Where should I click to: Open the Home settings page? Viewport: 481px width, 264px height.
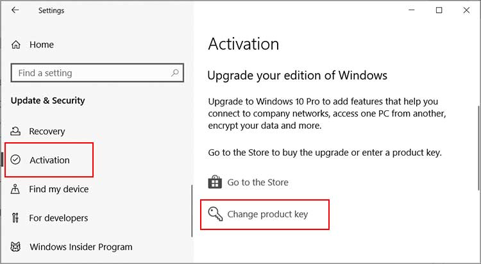tap(42, 45)
